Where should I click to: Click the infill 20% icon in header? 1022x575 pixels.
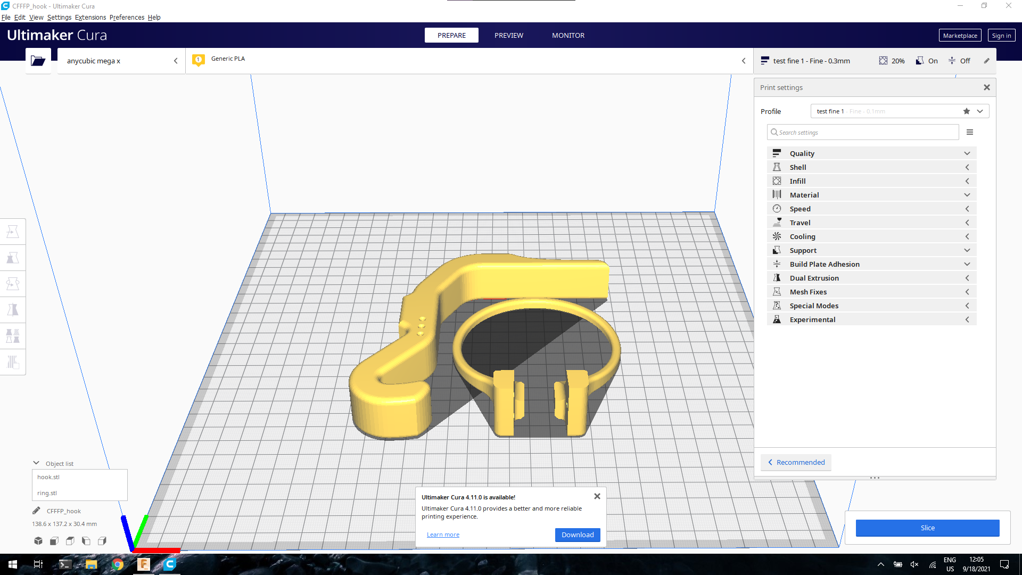883,61
